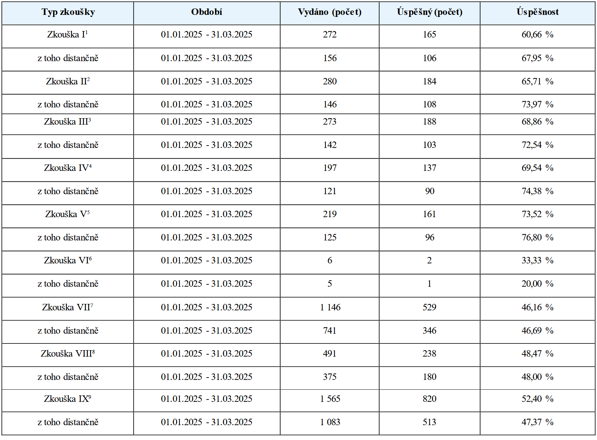Select the 'Období' column header
The height and width of the screenshot is (440, 597).
207,13
